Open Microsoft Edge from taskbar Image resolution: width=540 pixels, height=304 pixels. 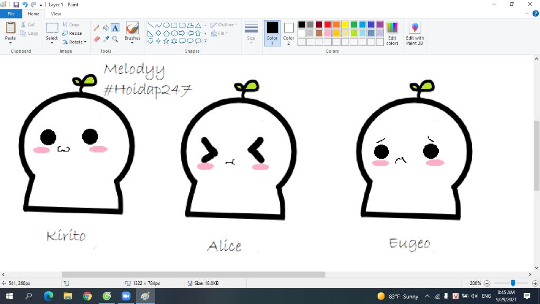49,296
